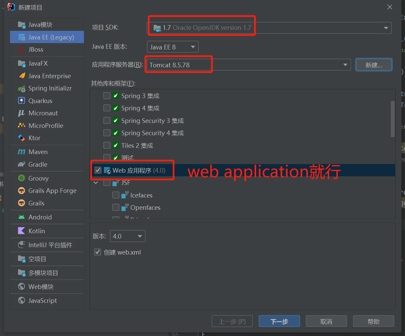This screenshot has width=405, height=336.
Task: Select the Maven m icon
Action: [x=22, y=152]
